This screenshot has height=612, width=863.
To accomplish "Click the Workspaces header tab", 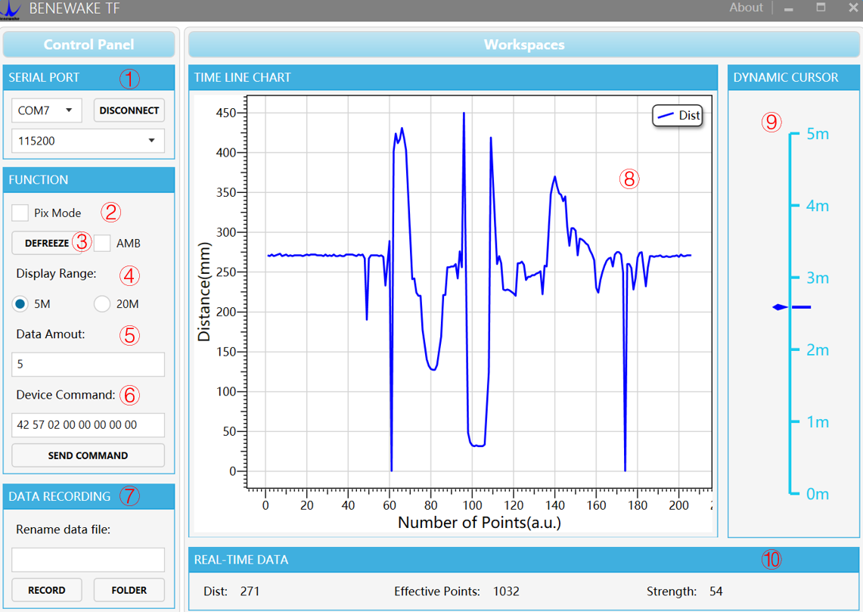I will tap(523, 45).
